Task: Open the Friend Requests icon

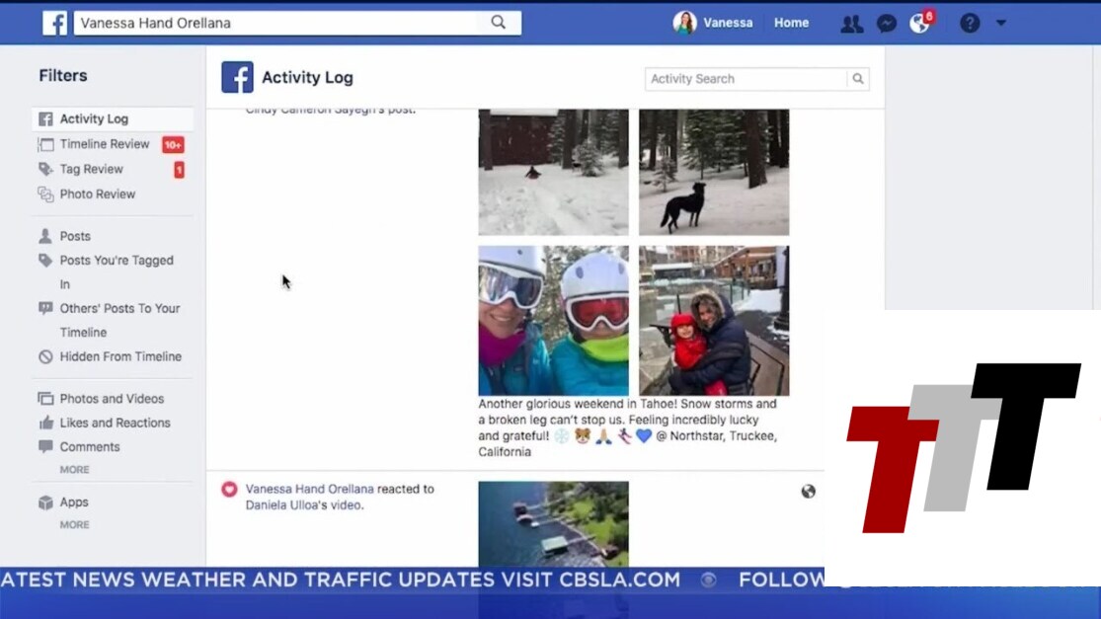Action: 851,24
